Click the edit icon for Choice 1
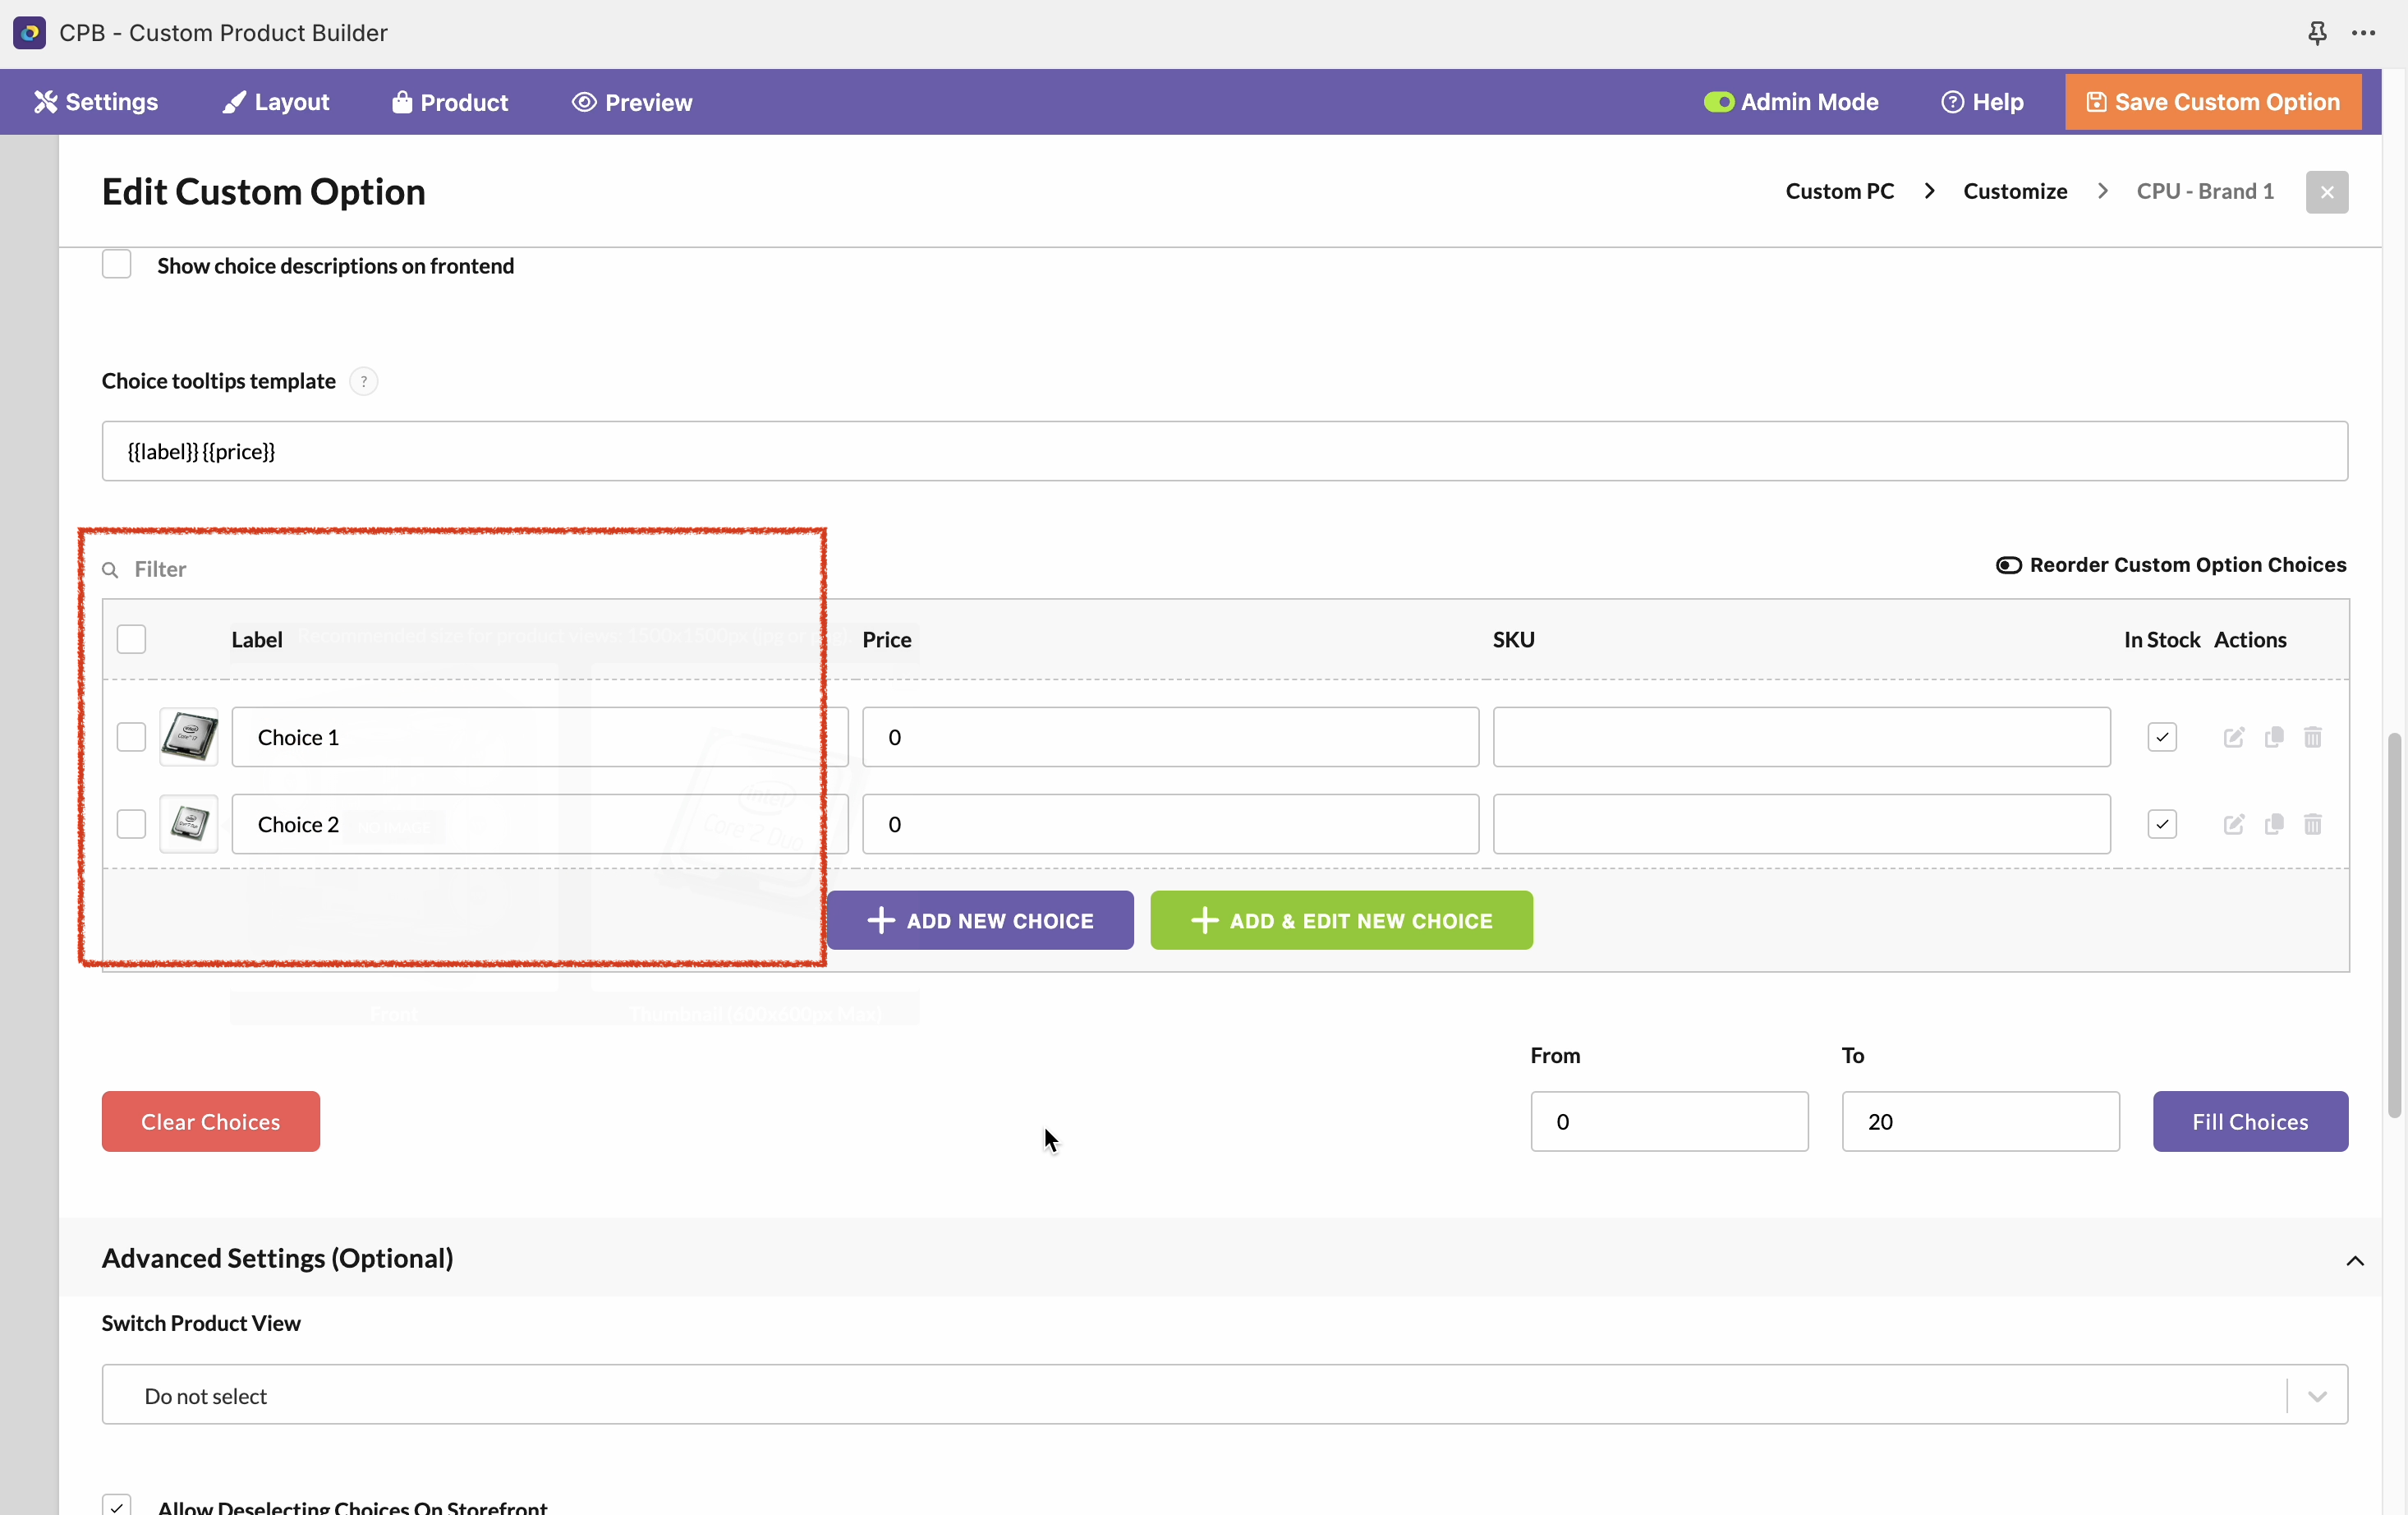This screenshot has height=1515, width=2408. pyautogui.click(x=2233, y=738)
